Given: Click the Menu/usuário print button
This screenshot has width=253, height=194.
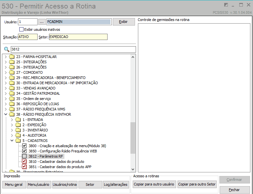Looking at the screenshot, I should coord(39,184).
